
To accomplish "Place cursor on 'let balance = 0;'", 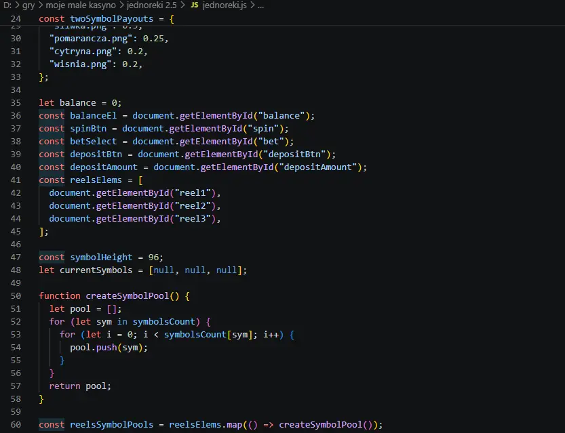I will 80,102.
